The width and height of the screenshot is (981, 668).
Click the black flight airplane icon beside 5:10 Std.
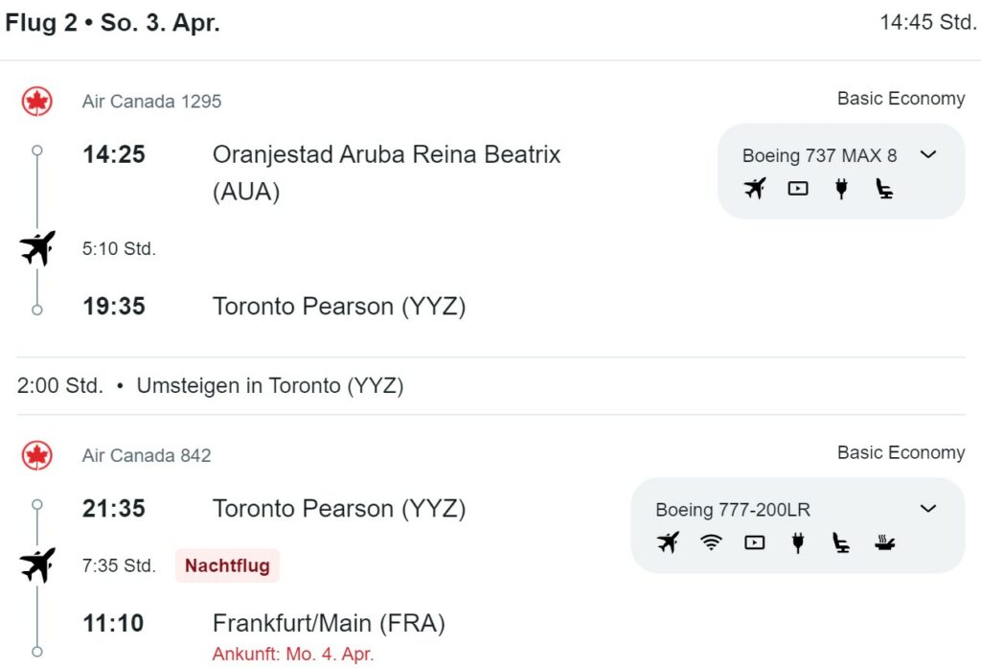click(x=37, y=248)
